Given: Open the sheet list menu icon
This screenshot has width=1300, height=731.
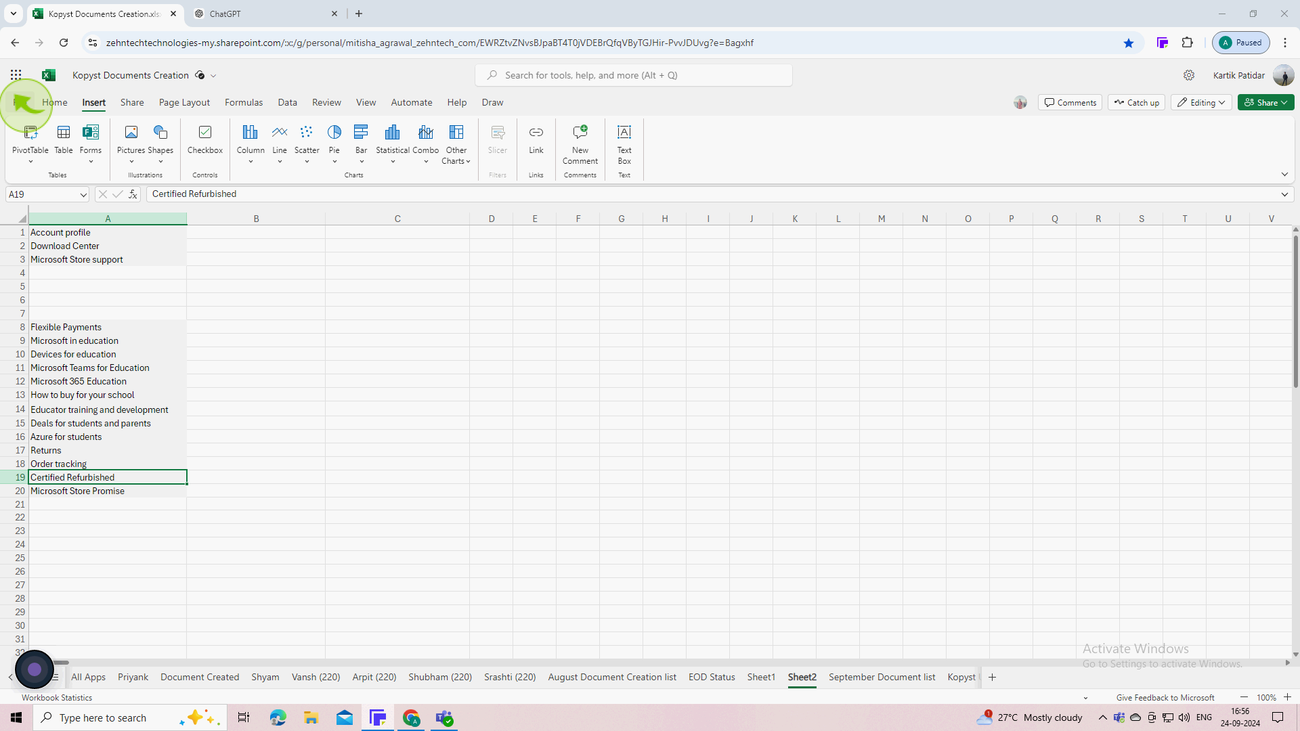Looking at the screenshot, I should coord(56,677).
